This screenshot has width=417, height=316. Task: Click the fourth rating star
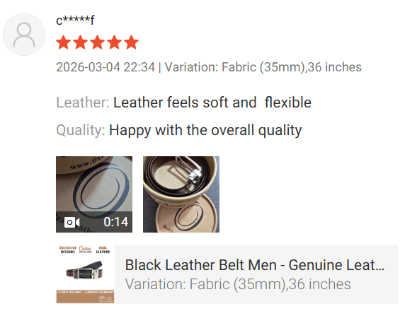(x=115, y=42)
